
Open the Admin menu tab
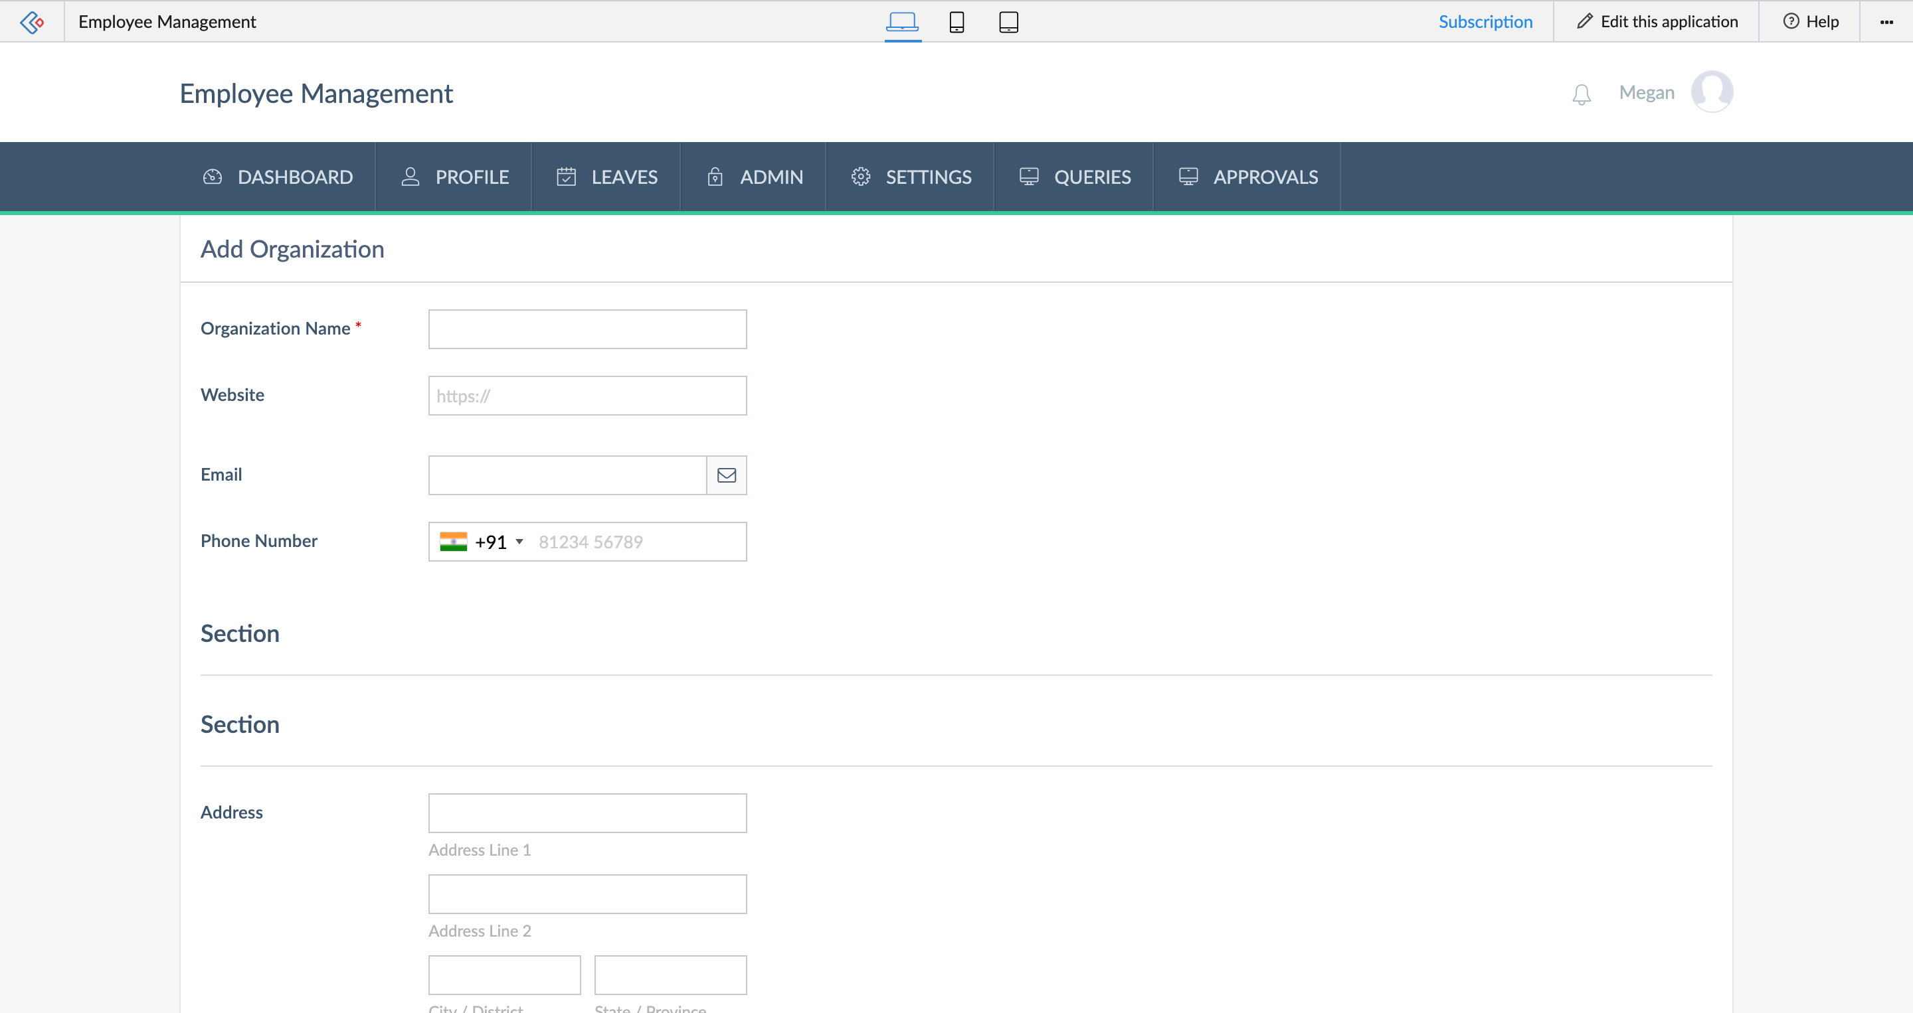coord(754,177)
